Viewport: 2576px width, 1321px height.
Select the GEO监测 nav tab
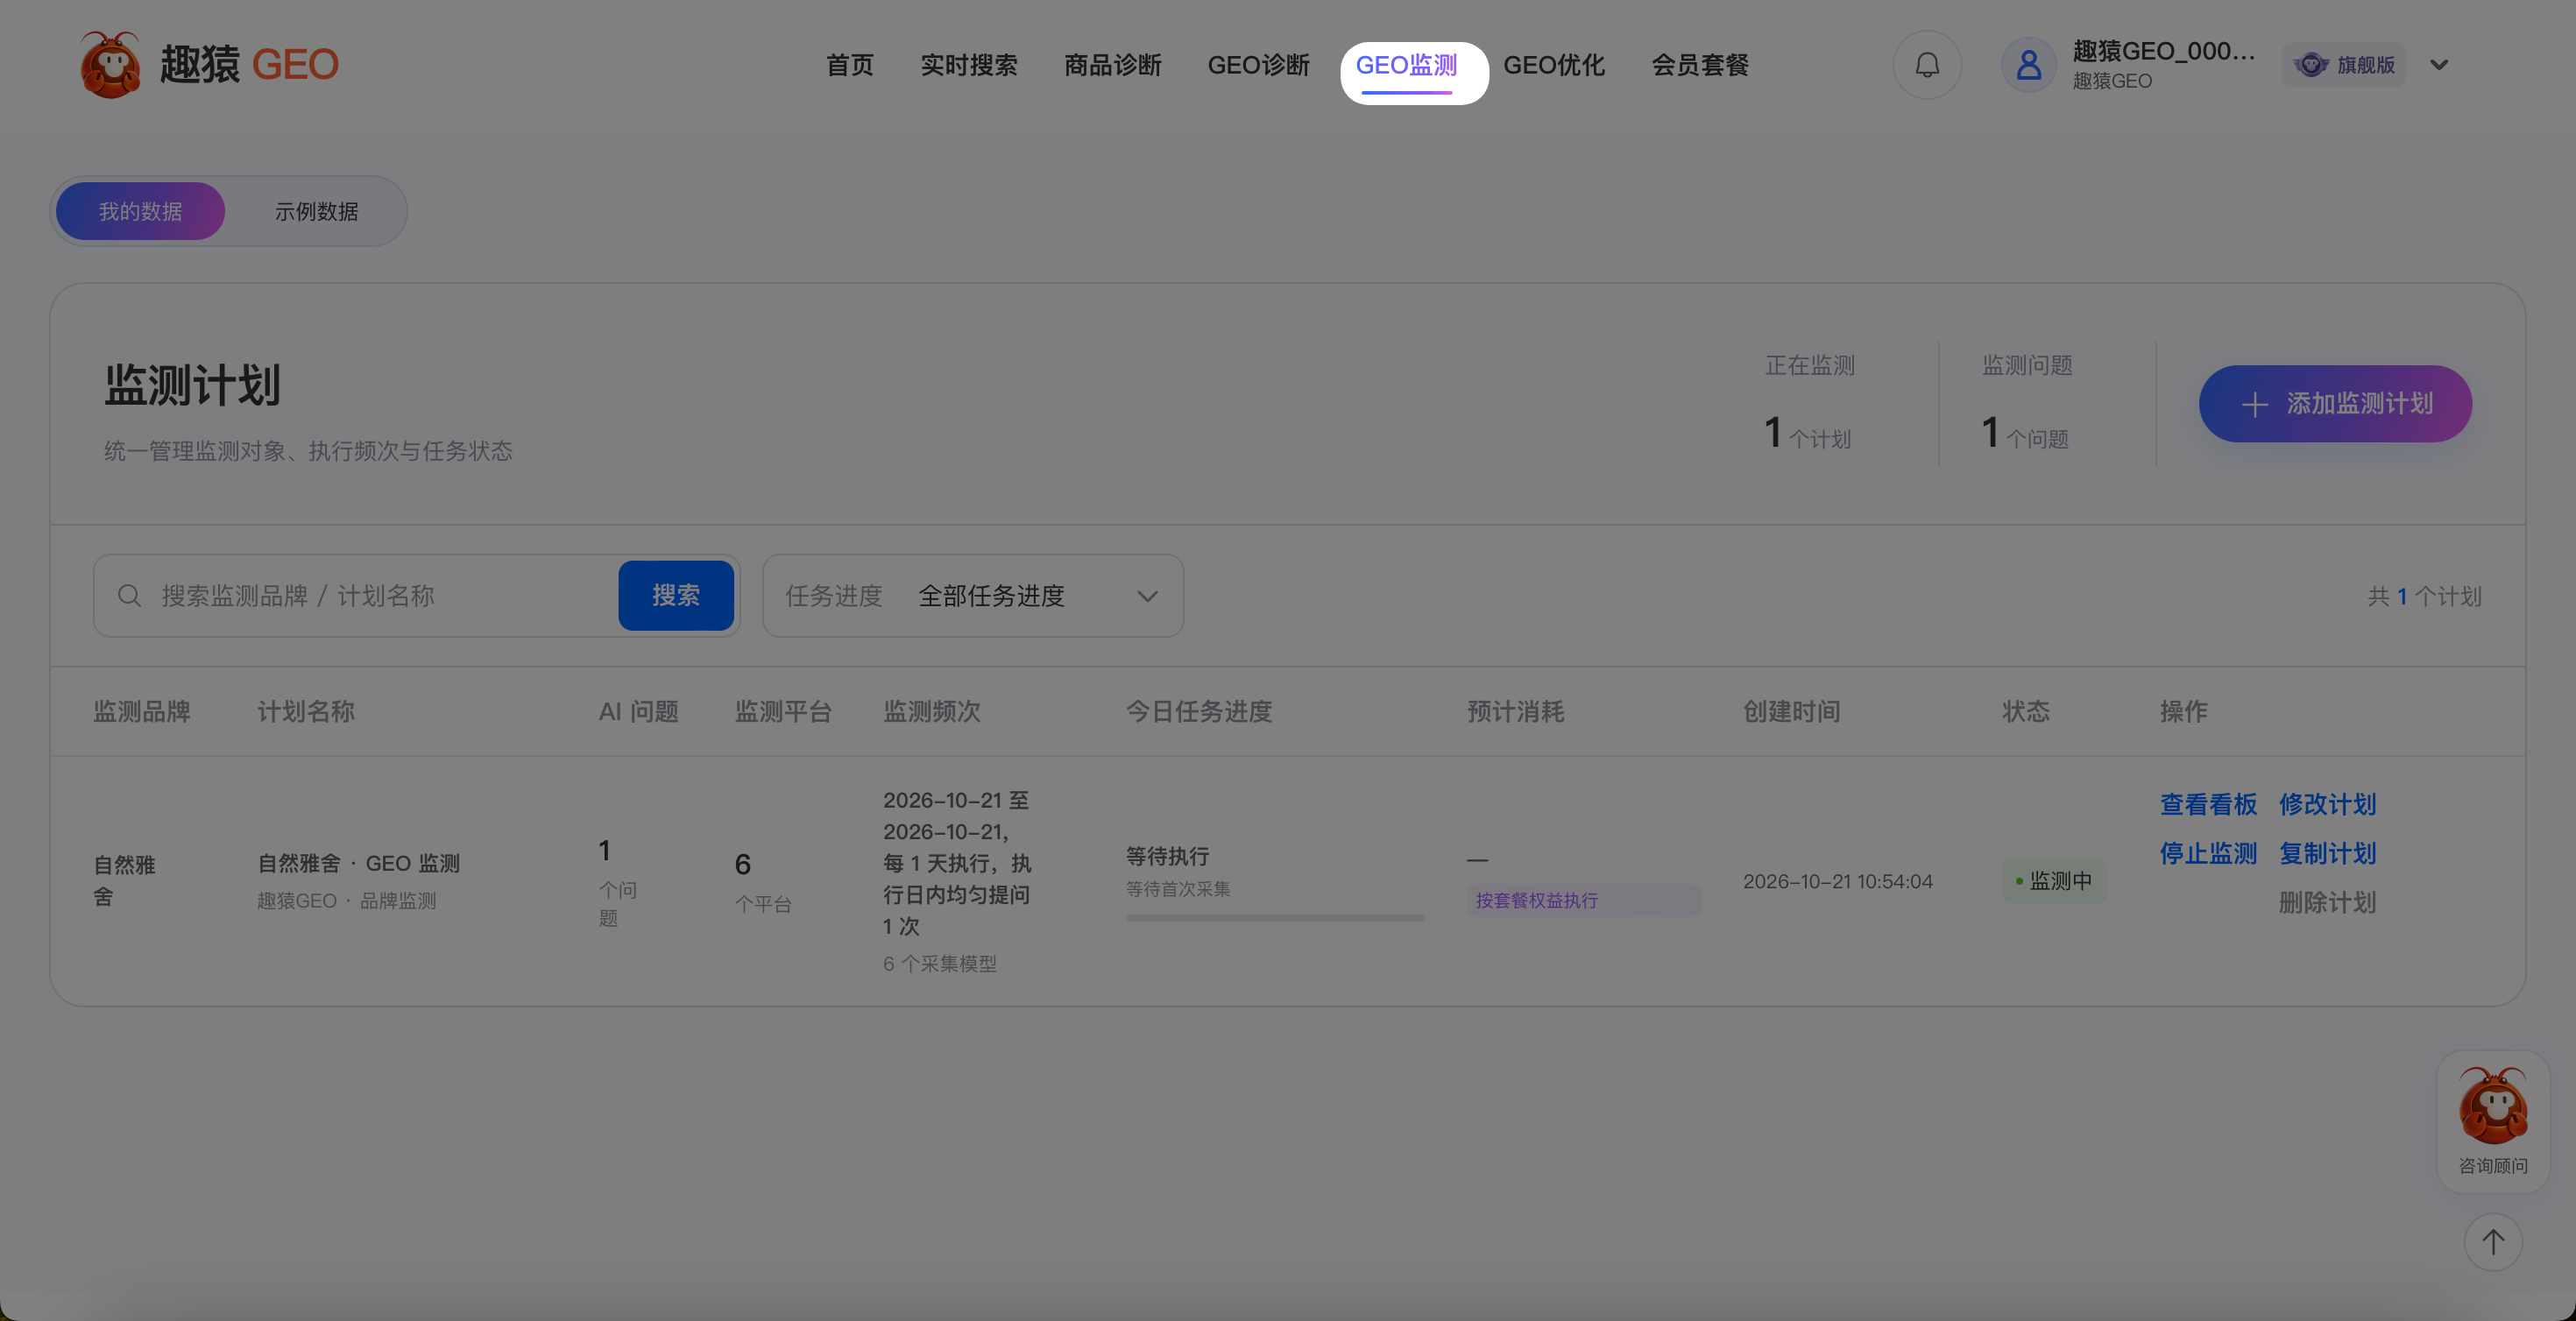click(x=1406, y=65)
